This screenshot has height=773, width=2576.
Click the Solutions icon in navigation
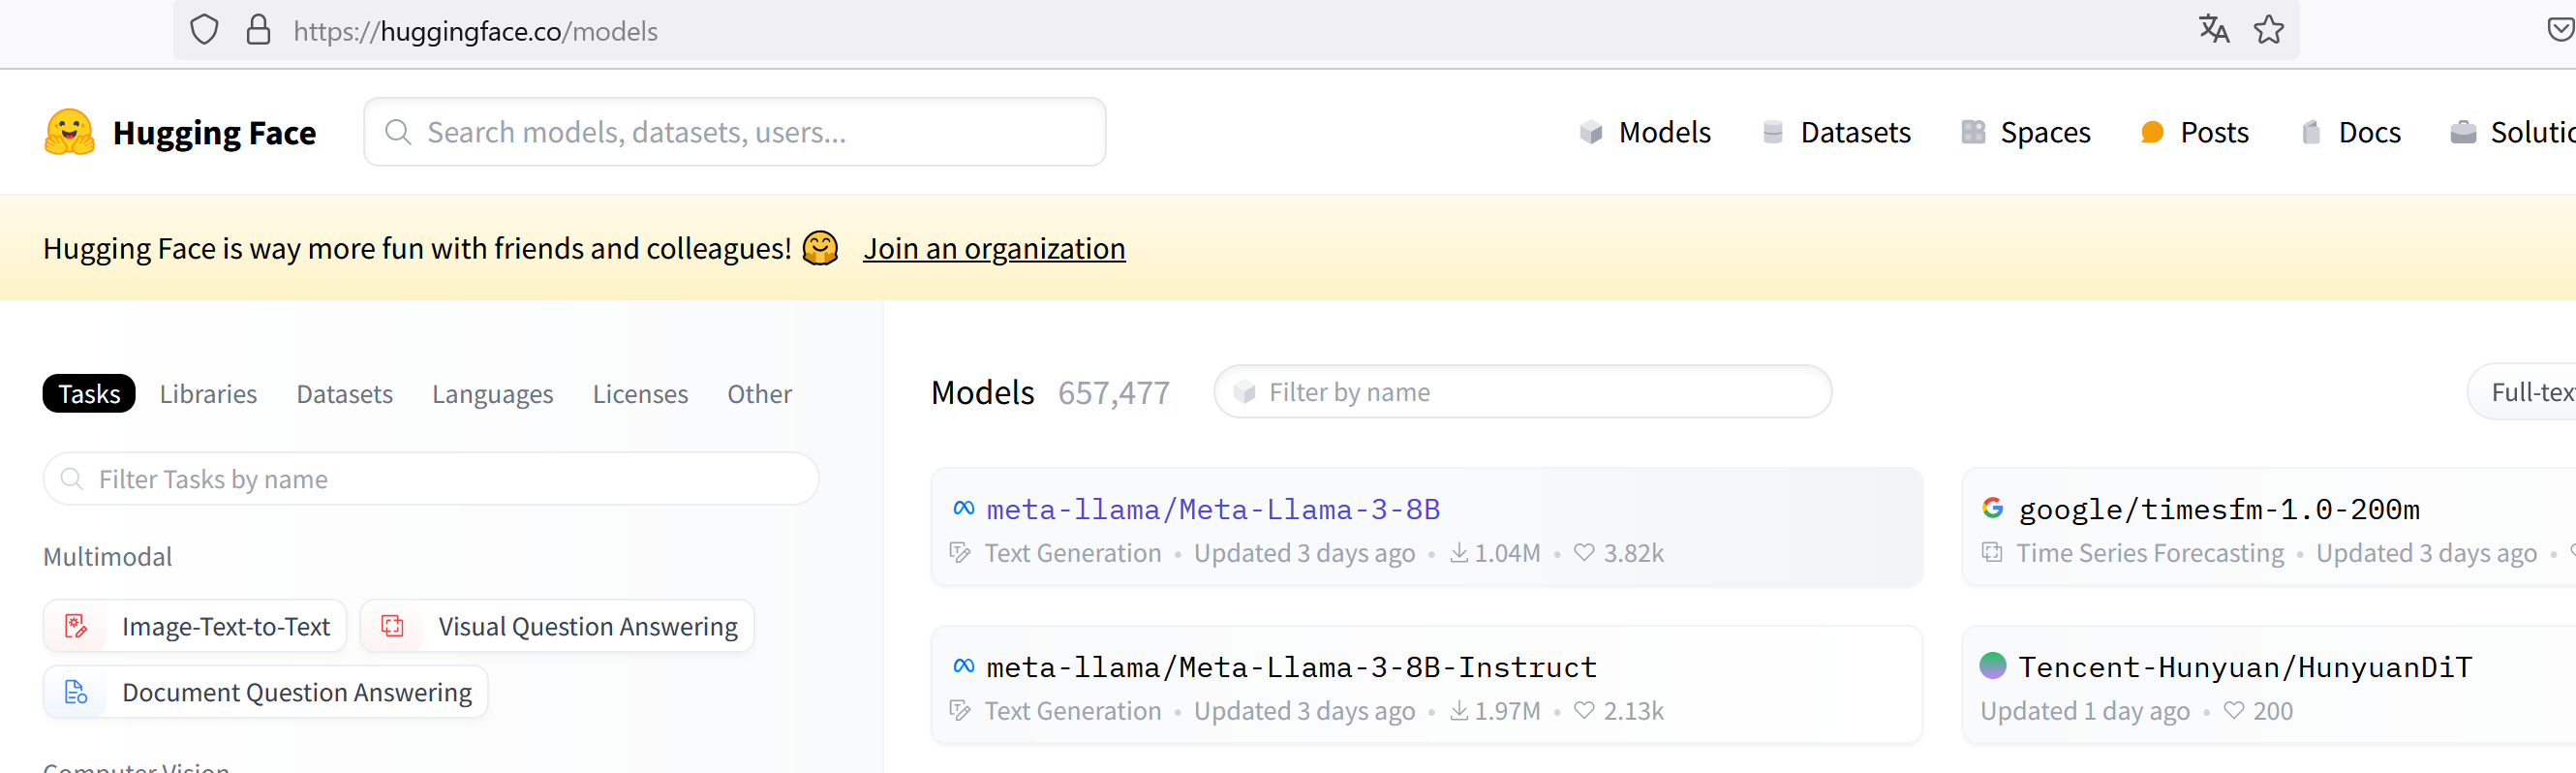(x=2463, y=132)
